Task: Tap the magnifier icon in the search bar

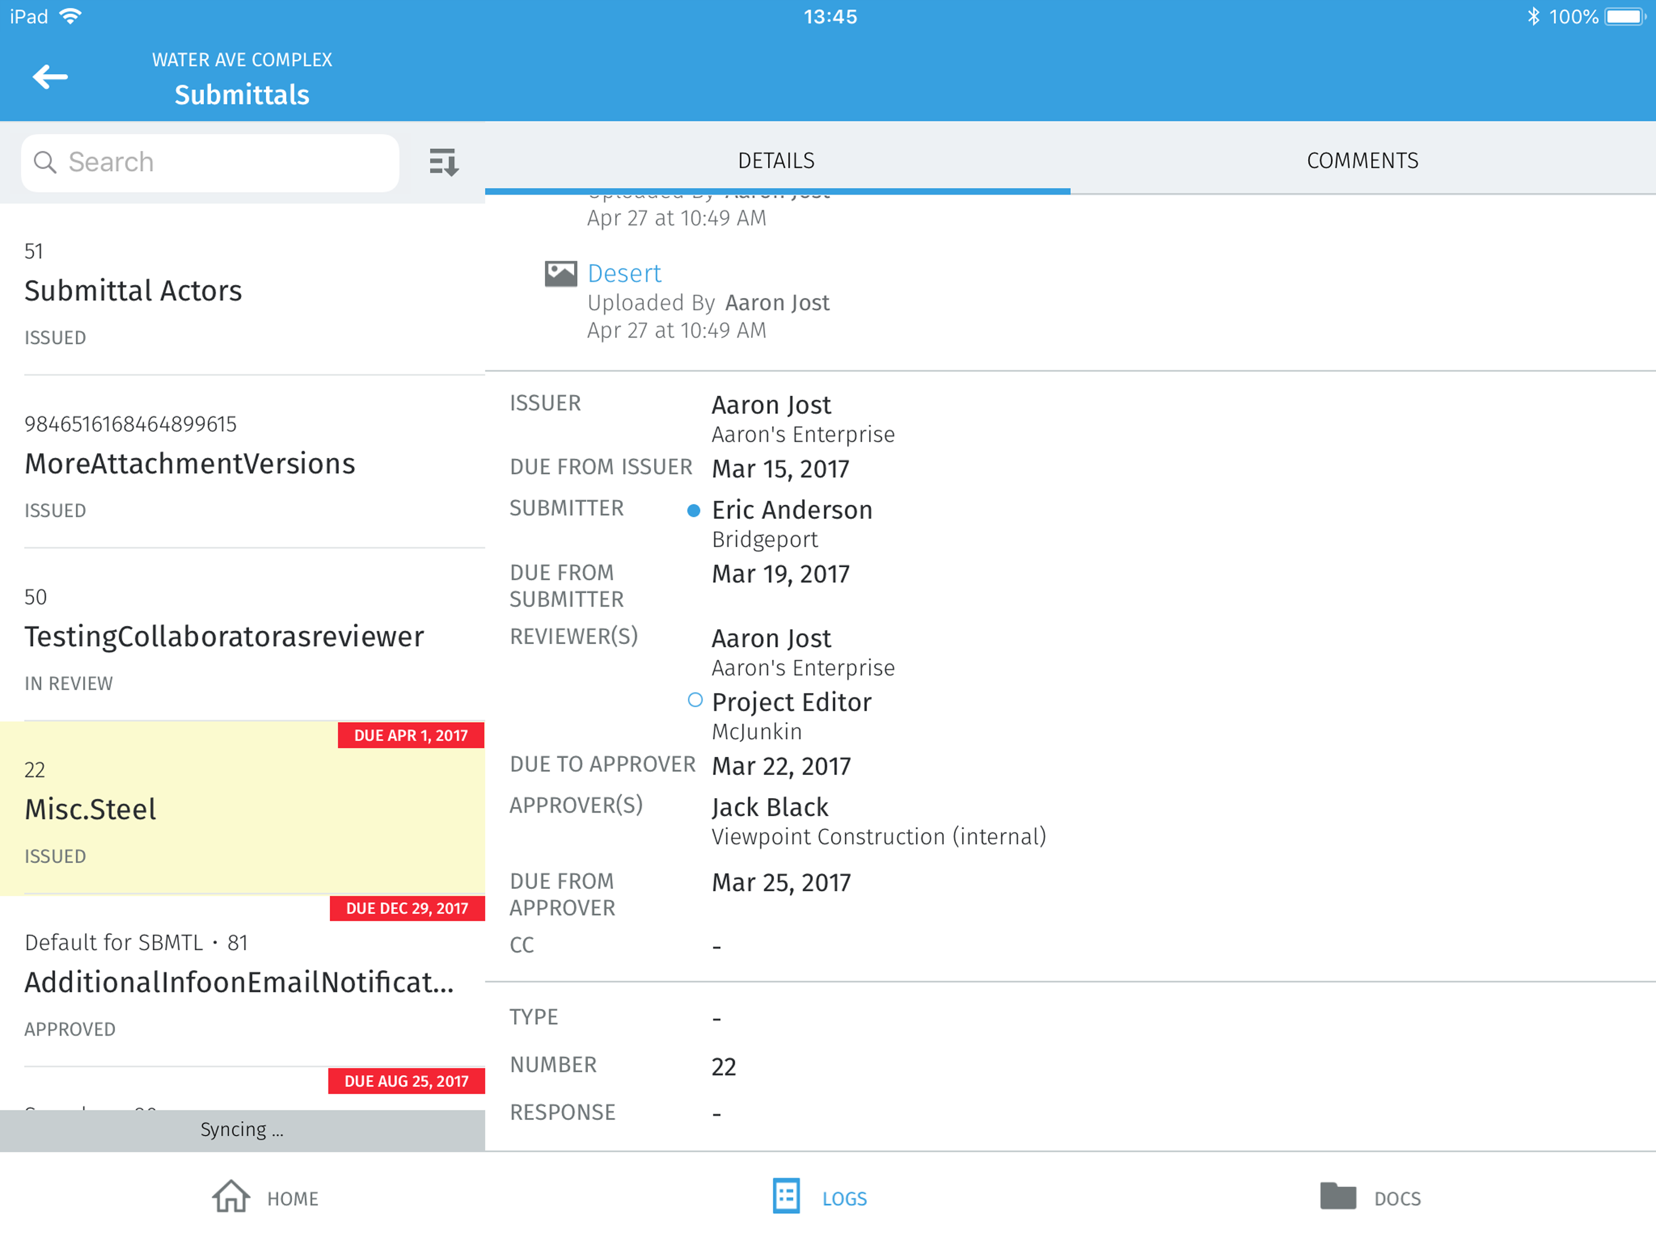Action: tap(45, 162)
